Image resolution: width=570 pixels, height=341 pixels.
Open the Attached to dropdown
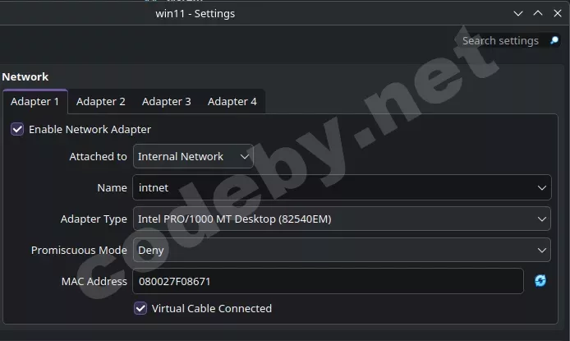pyautogui.click(x=193, y=156)
